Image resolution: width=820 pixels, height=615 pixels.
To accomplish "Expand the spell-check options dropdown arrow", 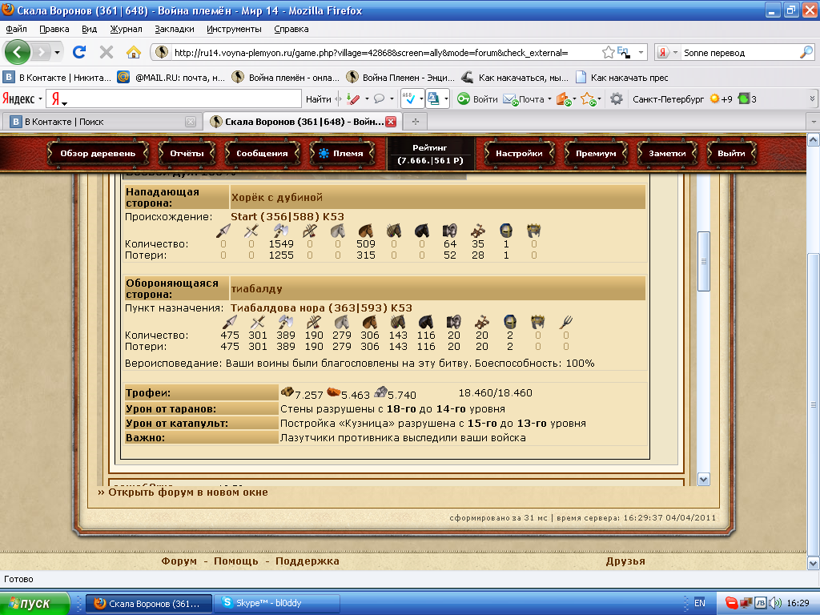I will pyautogui.click(x=421, y=98).
